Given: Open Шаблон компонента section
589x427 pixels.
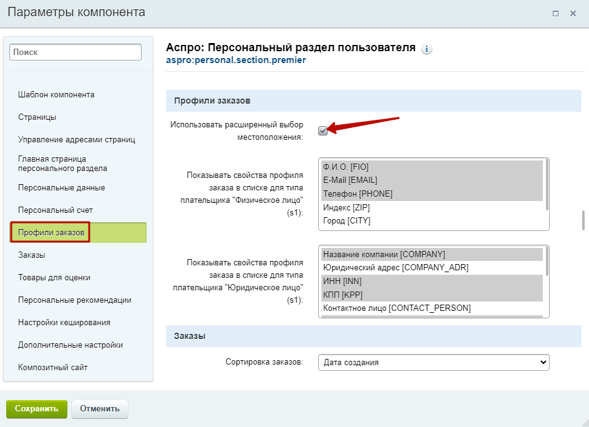Looking at the screenshot, I should [x=56, y=95].
